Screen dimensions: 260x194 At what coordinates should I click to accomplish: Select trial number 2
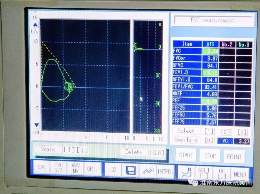[226, 131]
